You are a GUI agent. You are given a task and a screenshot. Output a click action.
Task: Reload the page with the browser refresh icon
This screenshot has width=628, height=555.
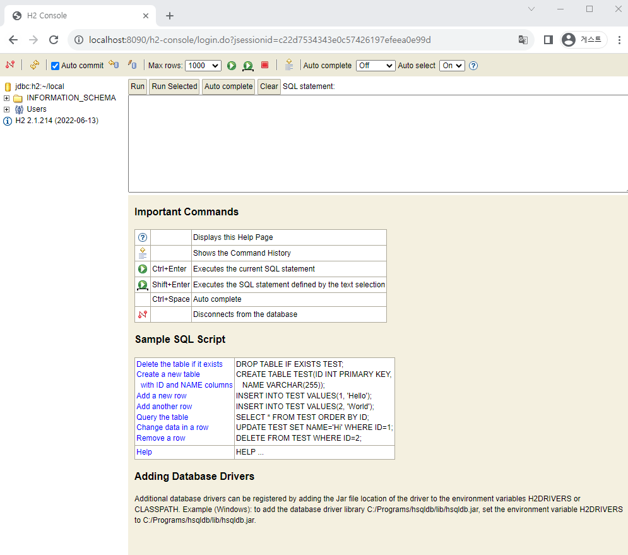[54, 40]
